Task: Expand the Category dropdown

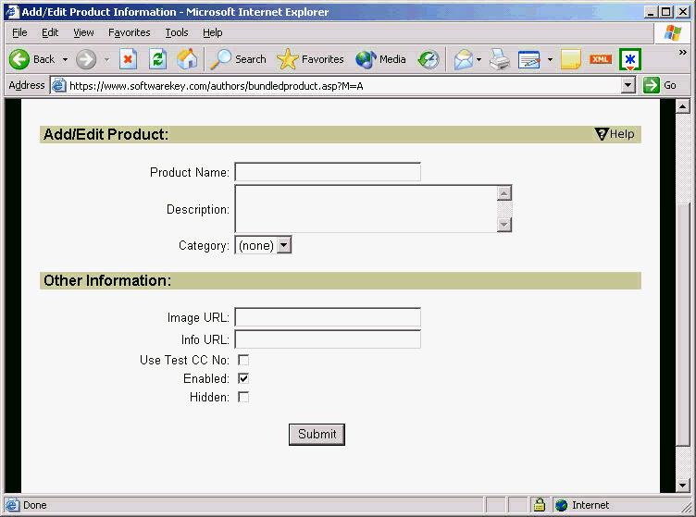Action: (x=284, y=245)
